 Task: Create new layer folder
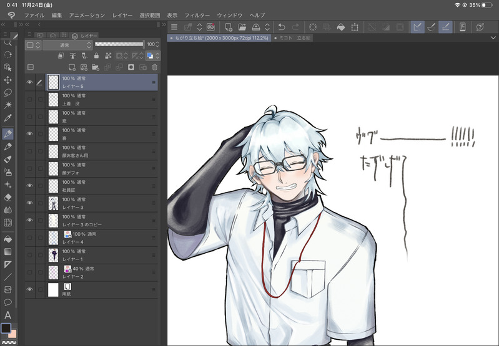click(x=95, y=67)
